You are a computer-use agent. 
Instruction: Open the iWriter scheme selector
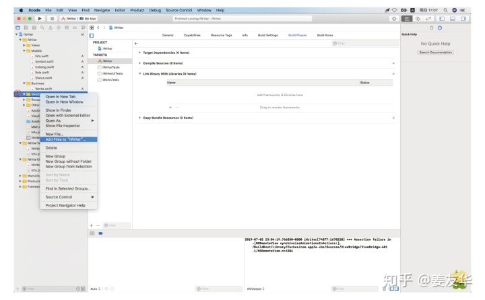click(x=69, y=19)
